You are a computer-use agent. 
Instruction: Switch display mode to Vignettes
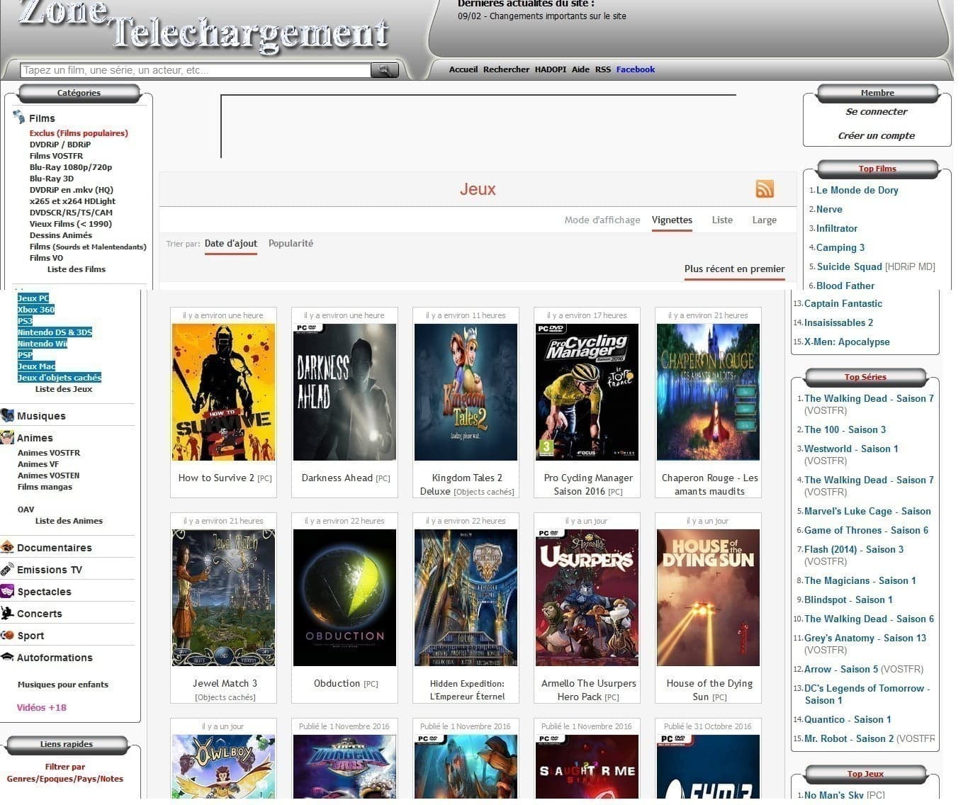pyautogui.click(x=672, y=220)
